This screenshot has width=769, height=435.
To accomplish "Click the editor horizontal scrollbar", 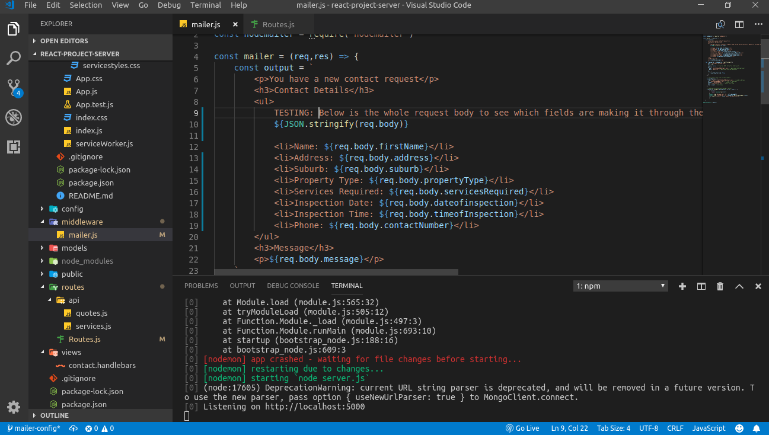I will point(336,272).
